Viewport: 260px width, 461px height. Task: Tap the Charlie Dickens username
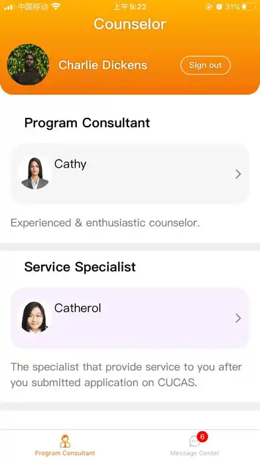[103, 65]
